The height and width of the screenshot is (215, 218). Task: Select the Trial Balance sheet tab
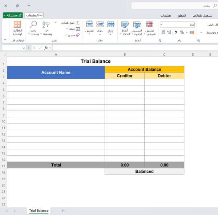click(x=39, y=211)
